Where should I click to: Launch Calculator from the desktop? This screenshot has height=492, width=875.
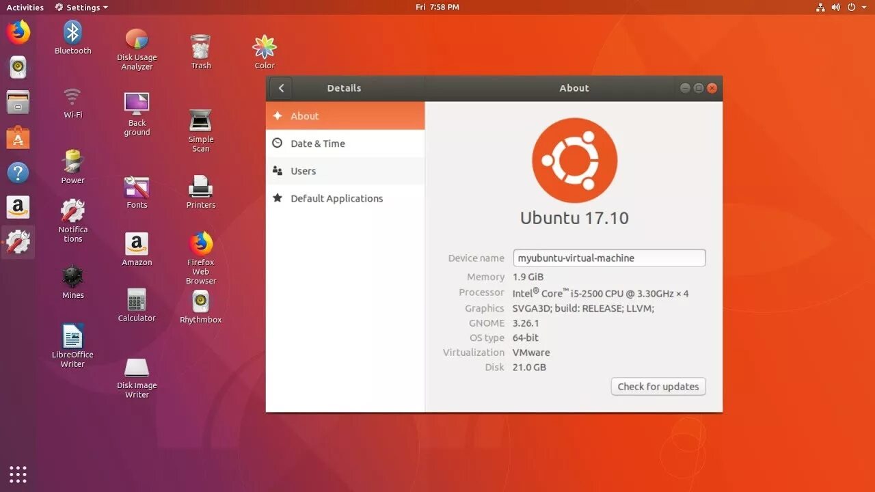[137, 305]
